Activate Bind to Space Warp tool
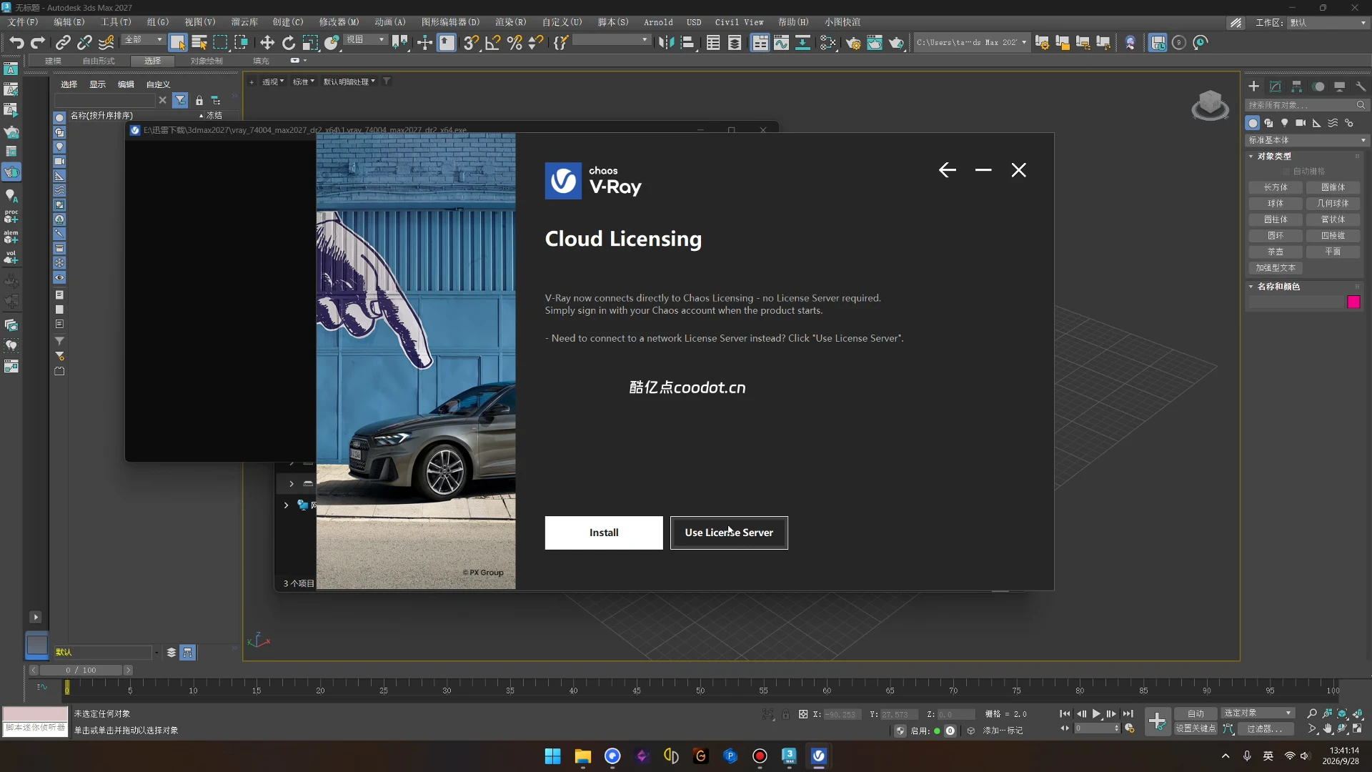1372x772 pixels. click(106, 43)
